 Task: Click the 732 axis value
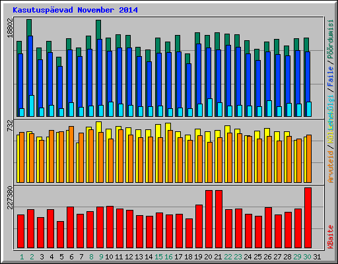click(10, 125)
